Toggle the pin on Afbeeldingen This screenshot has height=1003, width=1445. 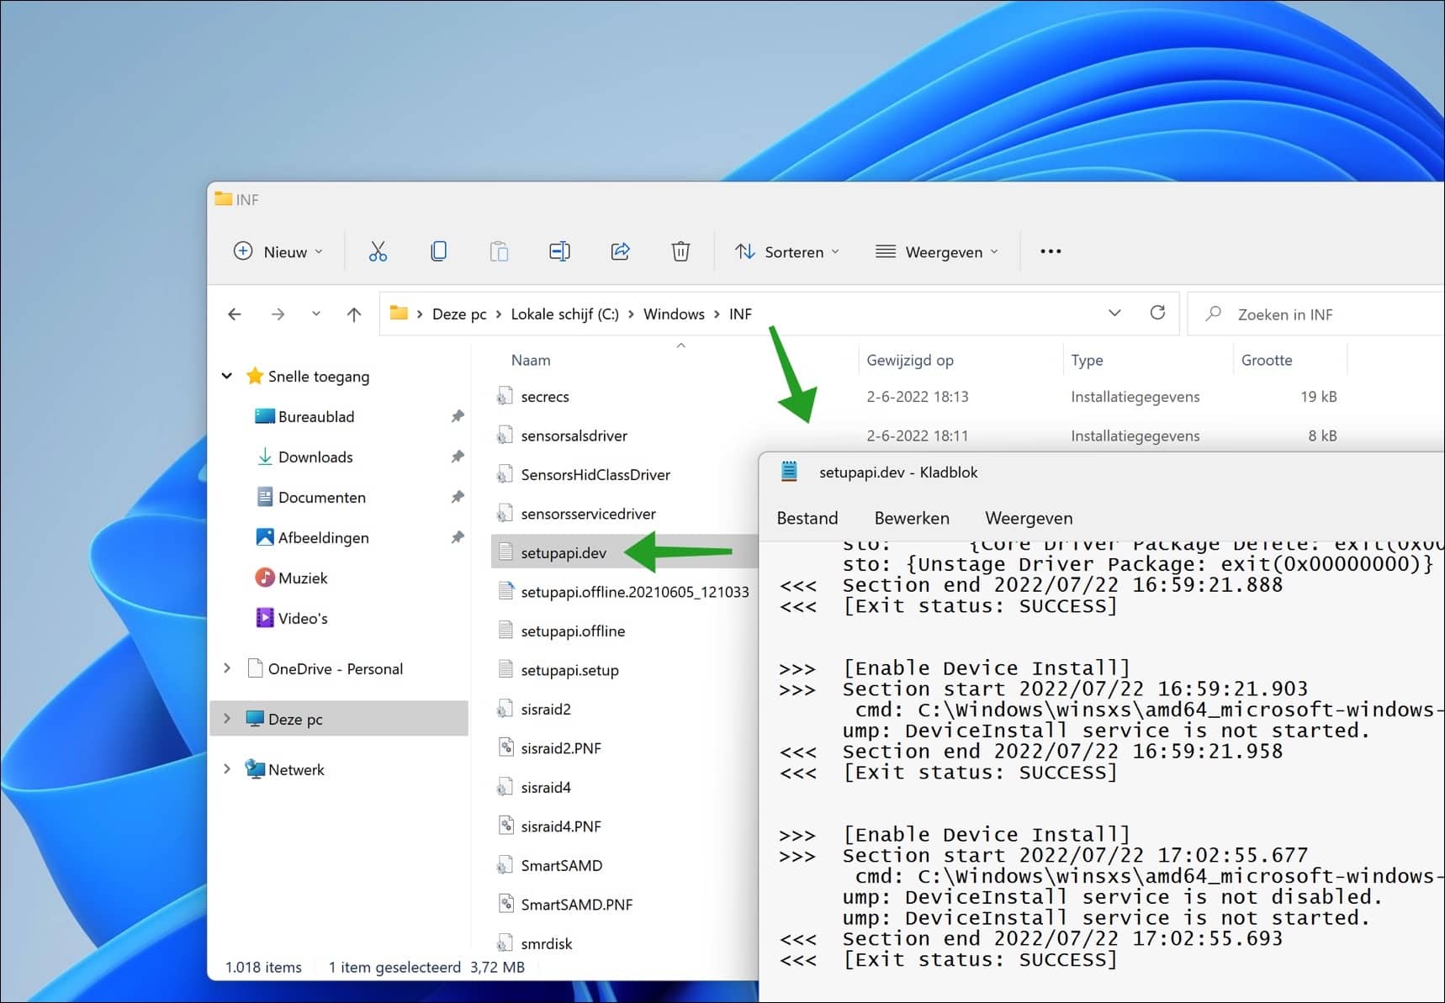tap(457, 537)
